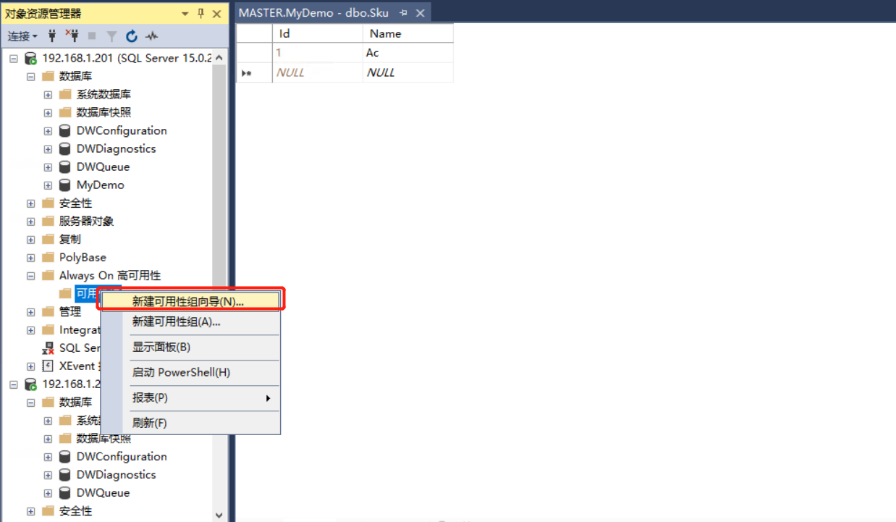Viewport: 896px width, 522px height.
Task: Expand 安全性 under the first server
Action: (x=30, y=203)
